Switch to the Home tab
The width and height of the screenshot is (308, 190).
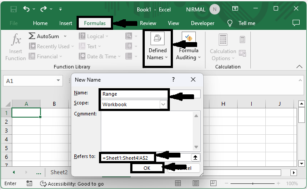tap(40, 23)
